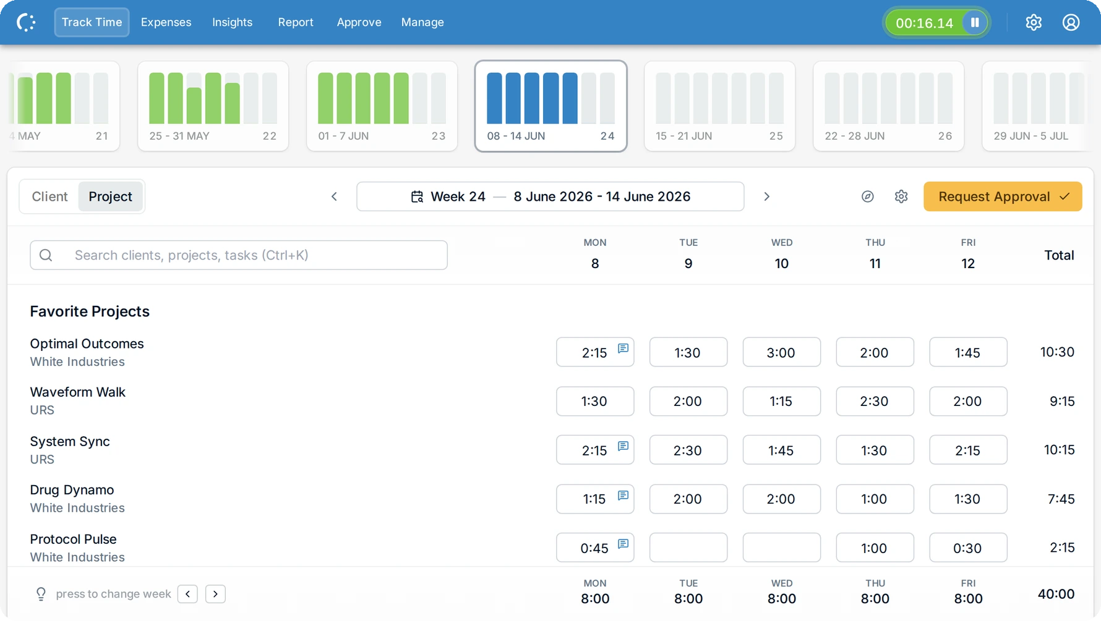
Task: Open the Track Time tab
Action: point(92,22)
